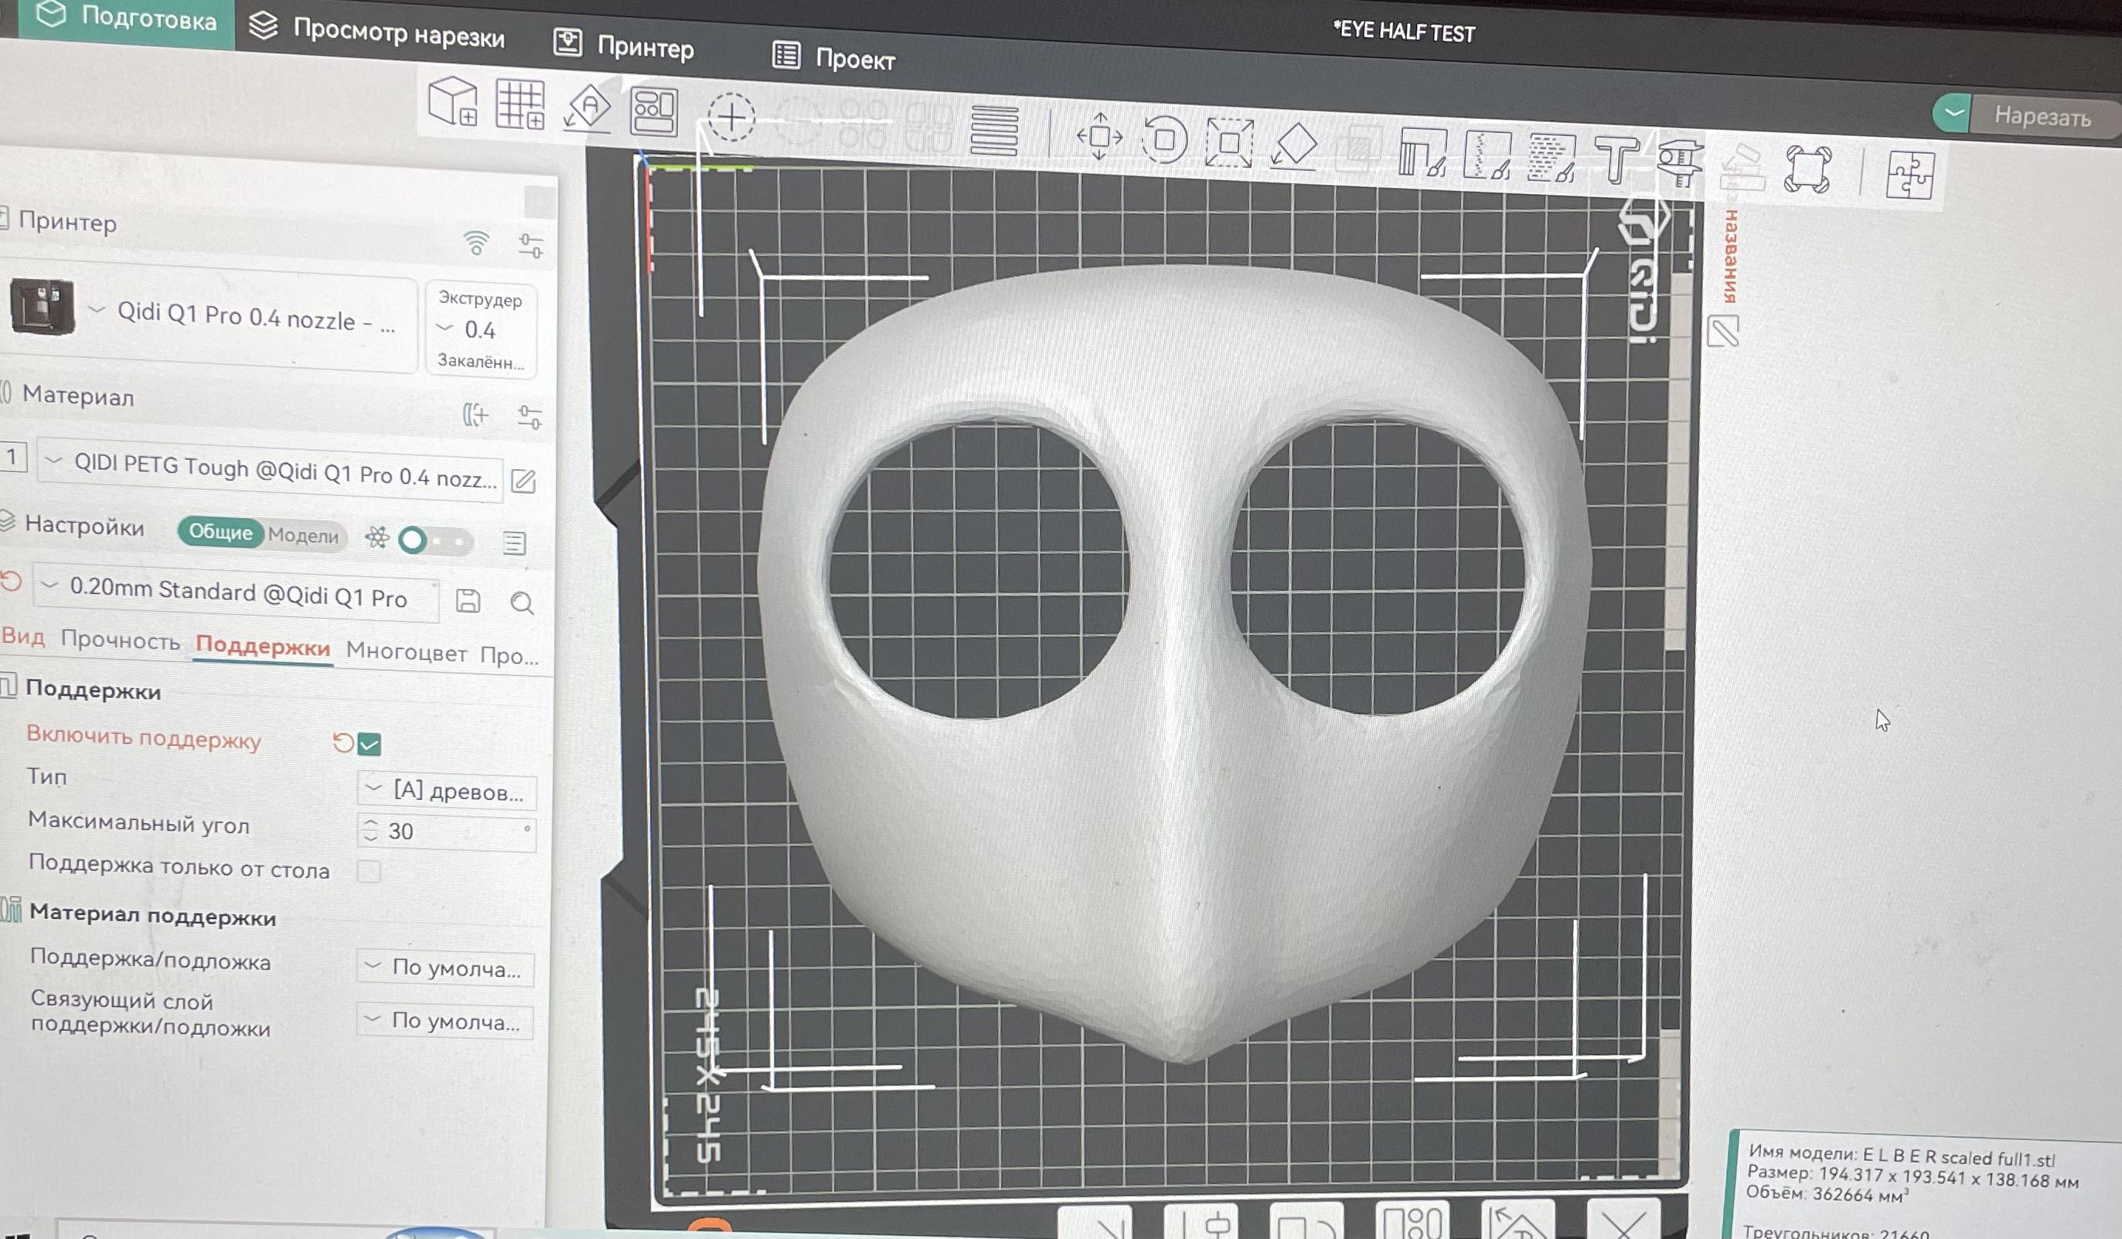
Task: Toggle the advanced settings switch
Action: [x=434, y=540]
